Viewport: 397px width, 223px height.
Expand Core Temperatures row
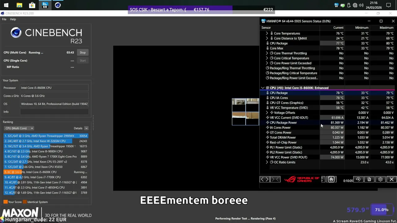tap(267, 33)
